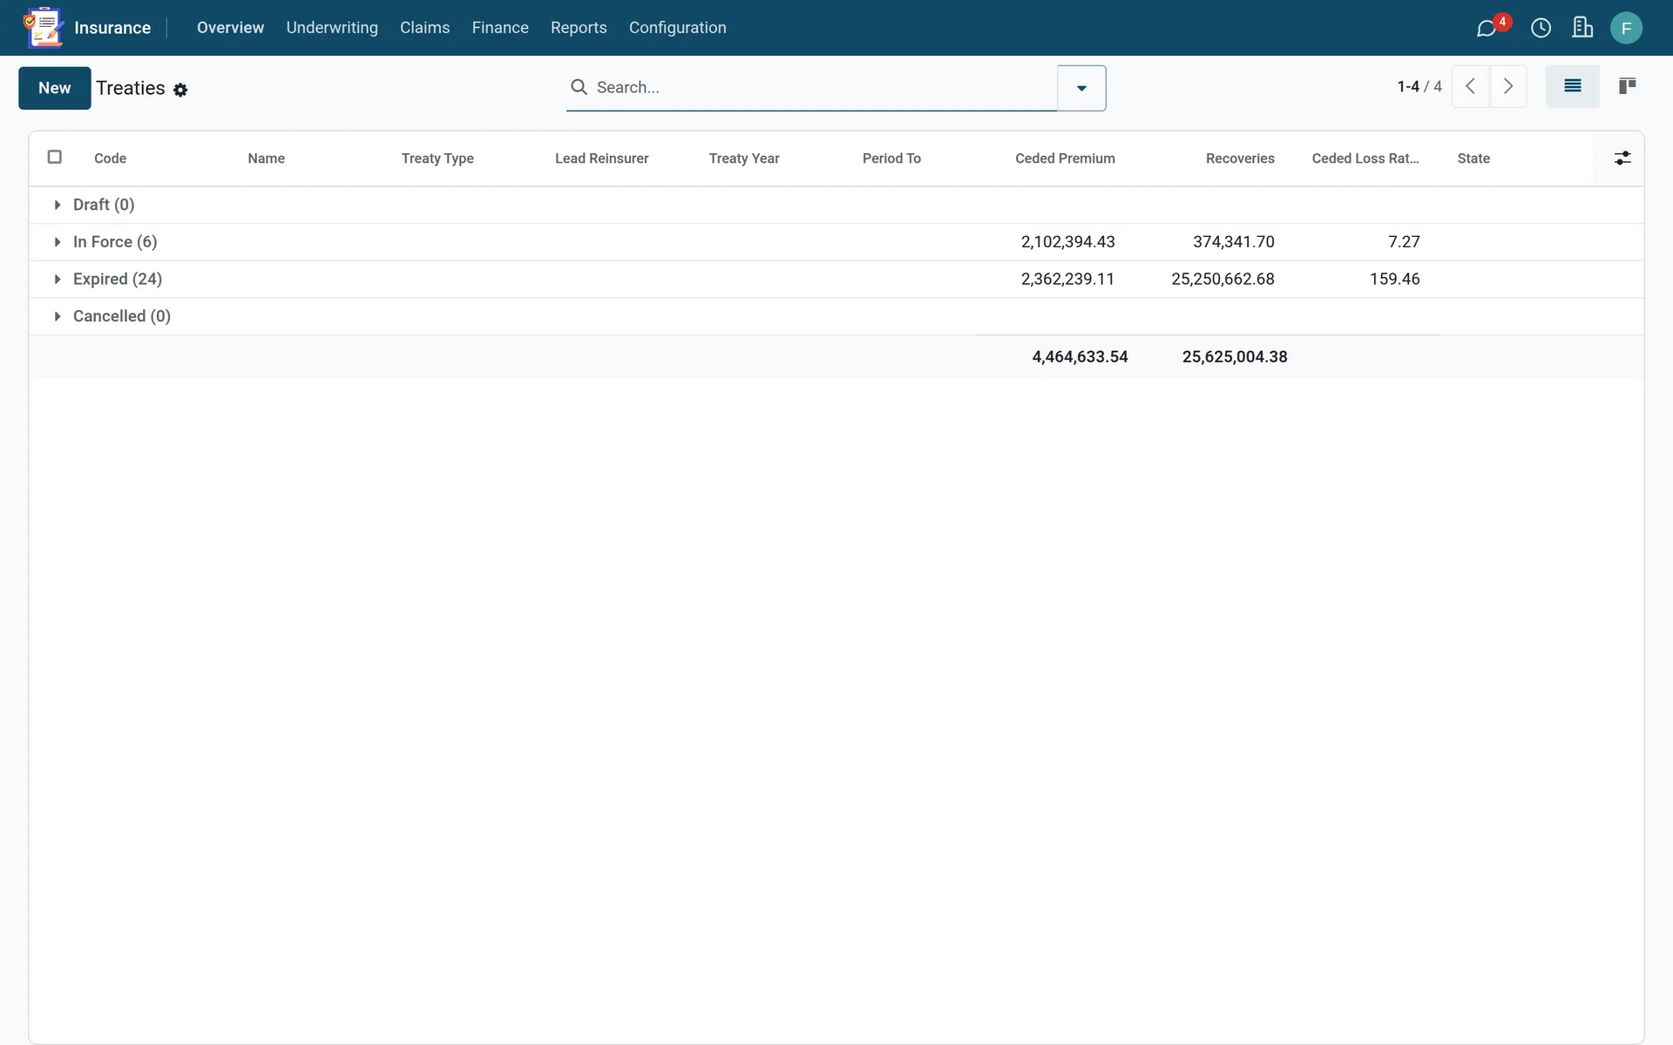Go to previous page arrow
Image resolution: width=1673 pixels, height=1045 pixels.
pyautogui.click(x=1471, y=86)
